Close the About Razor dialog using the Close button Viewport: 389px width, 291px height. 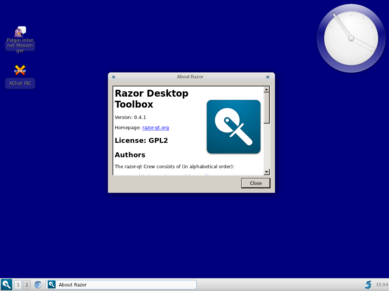coord(256,183)
